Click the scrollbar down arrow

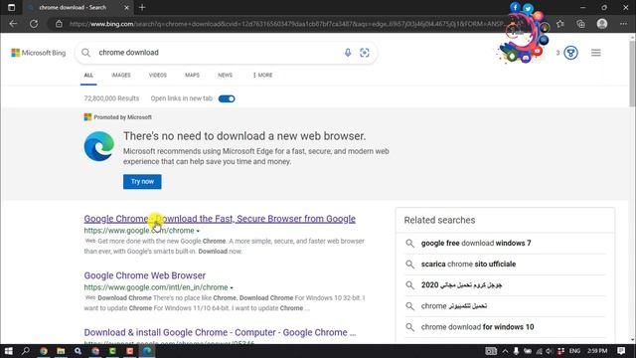[x=632, y=340]
